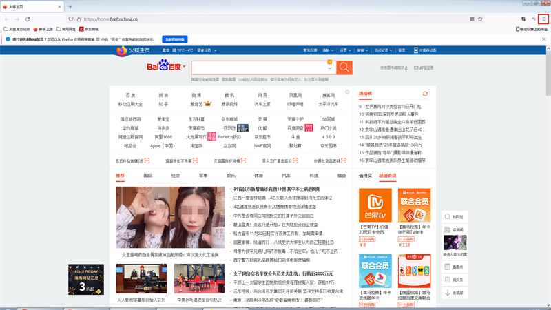Viewport: 551px width, 310px height.
Task: Open the table tennis news thumbnail
Action: pos(199,279)
